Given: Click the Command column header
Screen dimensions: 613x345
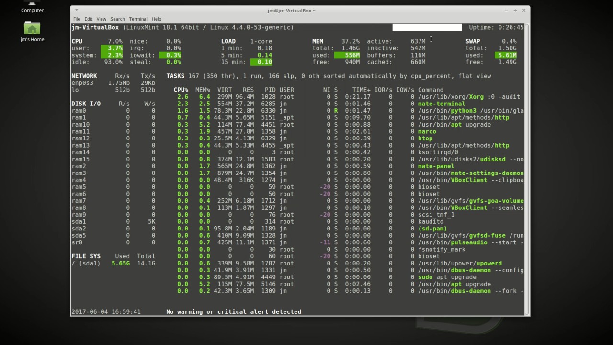Looking at the screenshot, I should pyautogui.click(x=431, y=90).
